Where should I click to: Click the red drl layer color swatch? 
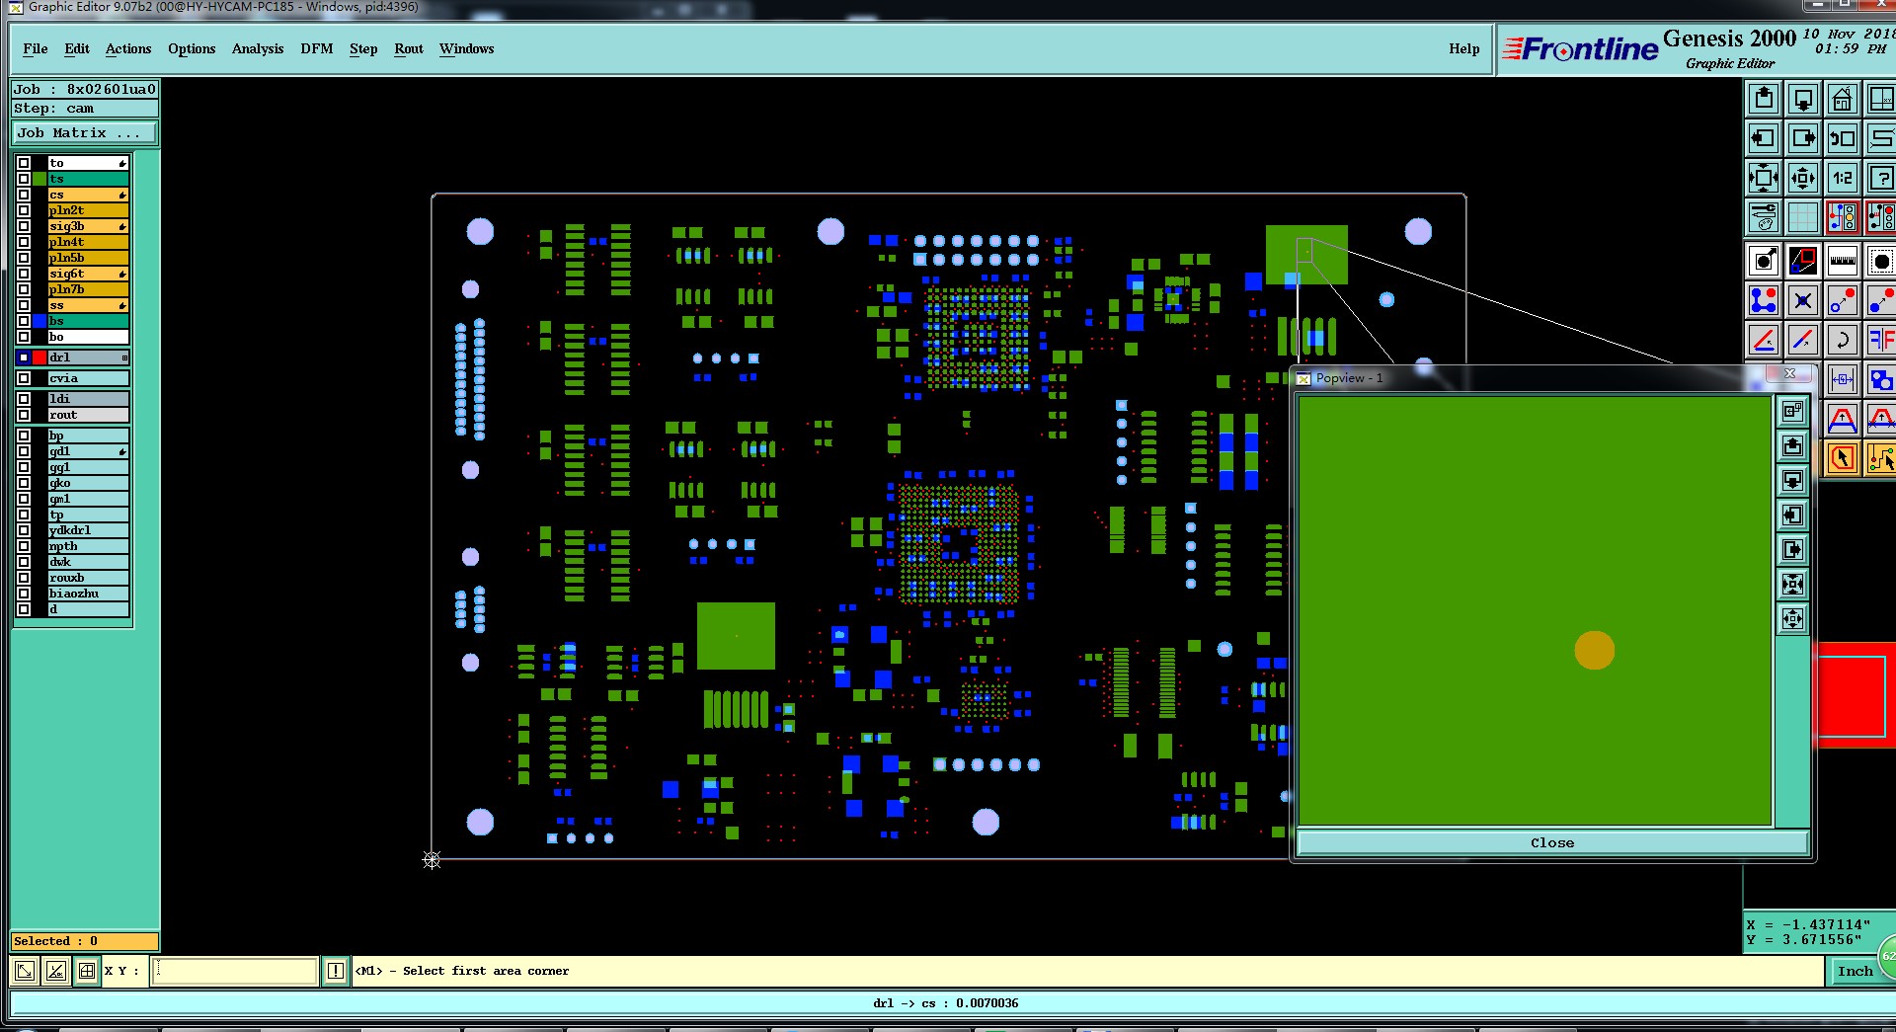pos(39,357)
